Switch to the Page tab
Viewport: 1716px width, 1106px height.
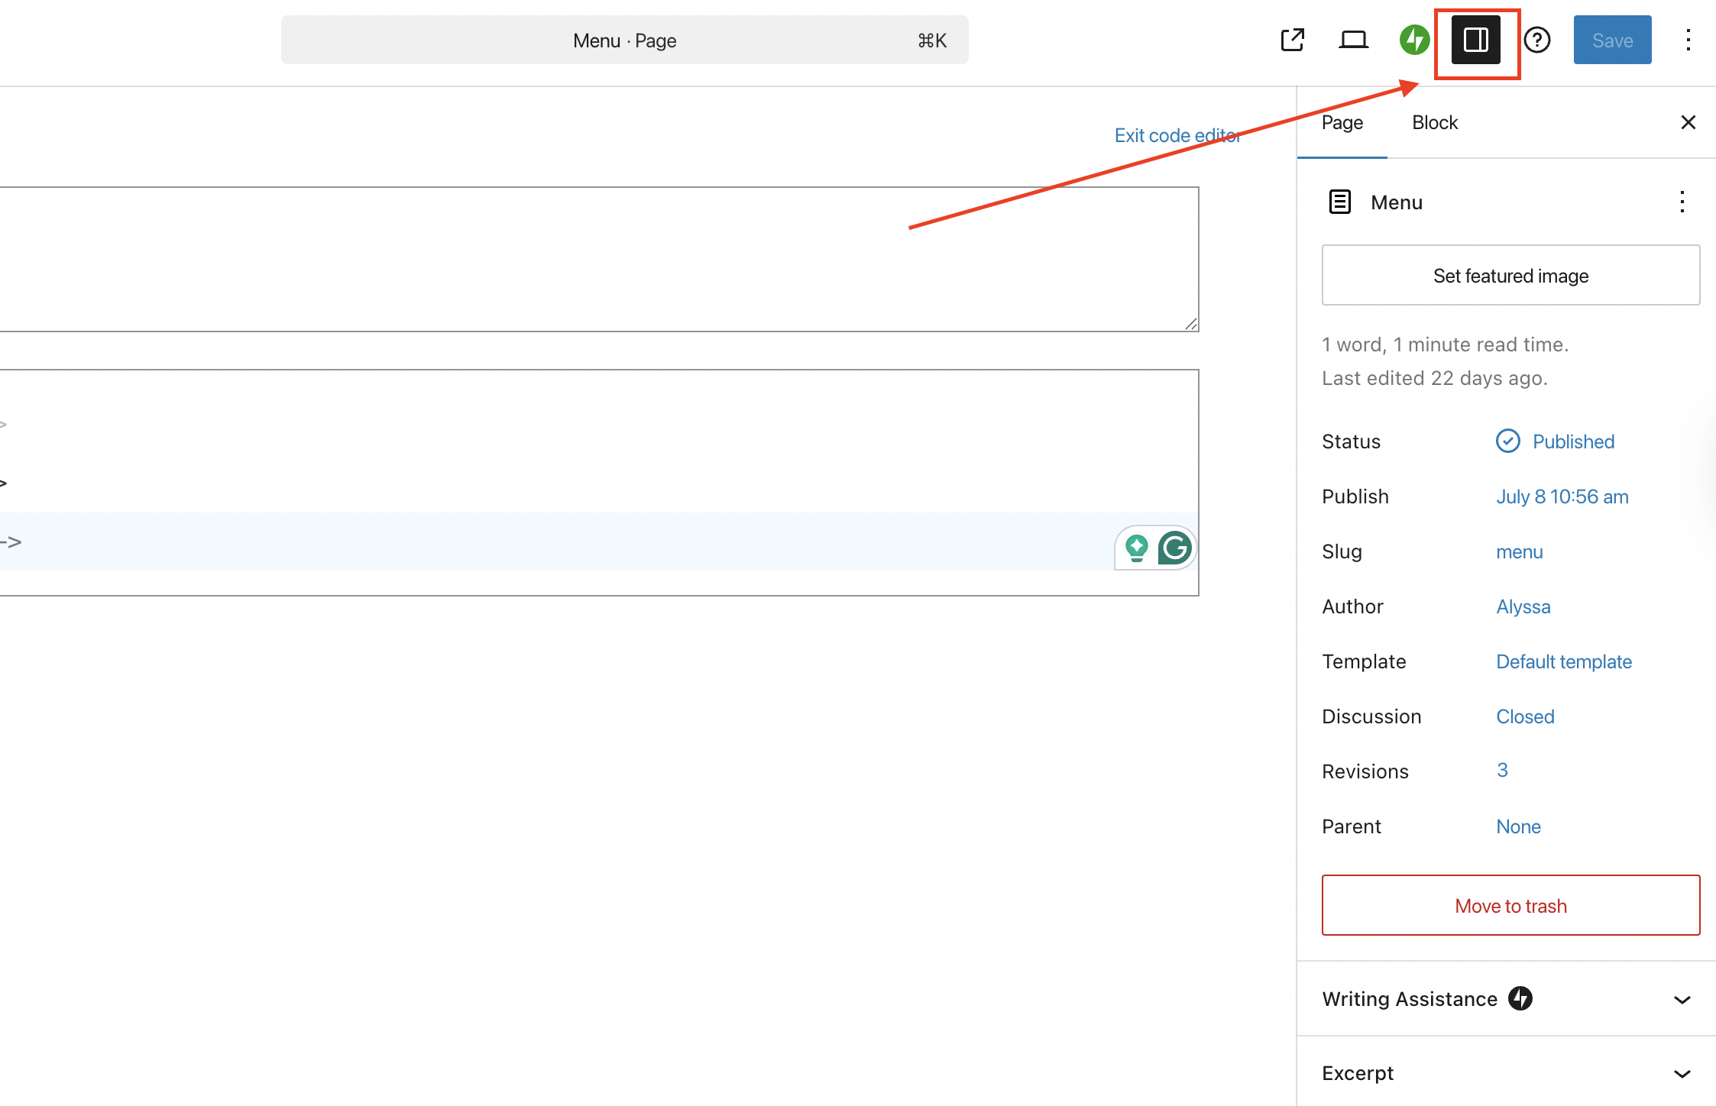pyautogui.click(x=1342, y=122)
